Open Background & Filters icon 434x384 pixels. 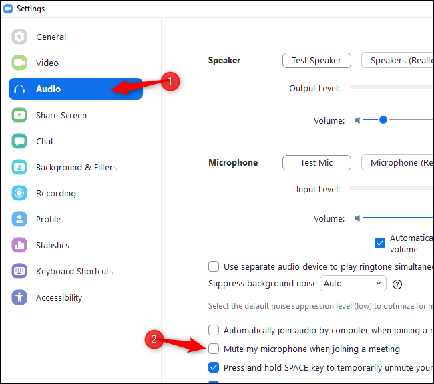[19, 167]
